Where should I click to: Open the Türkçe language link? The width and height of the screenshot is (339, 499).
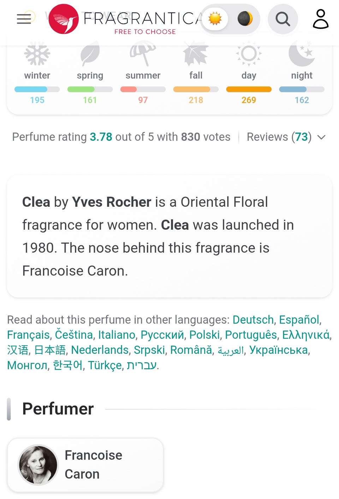(x=105, y=365)
